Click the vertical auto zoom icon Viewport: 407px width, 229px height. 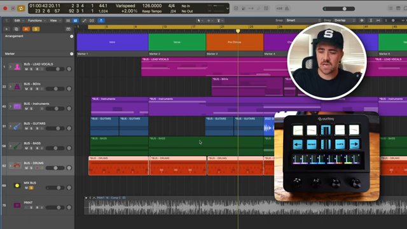click(371, 20)
